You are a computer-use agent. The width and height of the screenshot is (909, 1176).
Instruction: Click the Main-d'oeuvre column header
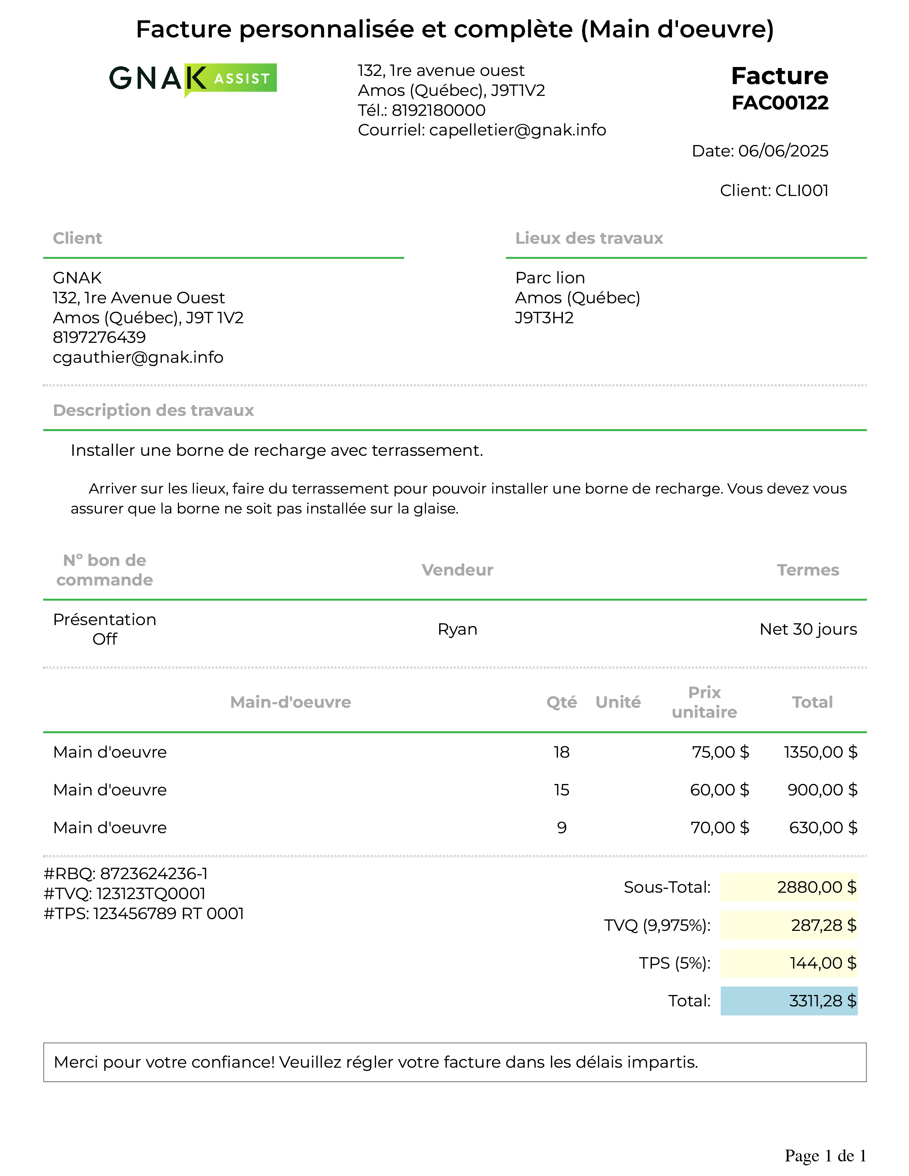point(291,703)
